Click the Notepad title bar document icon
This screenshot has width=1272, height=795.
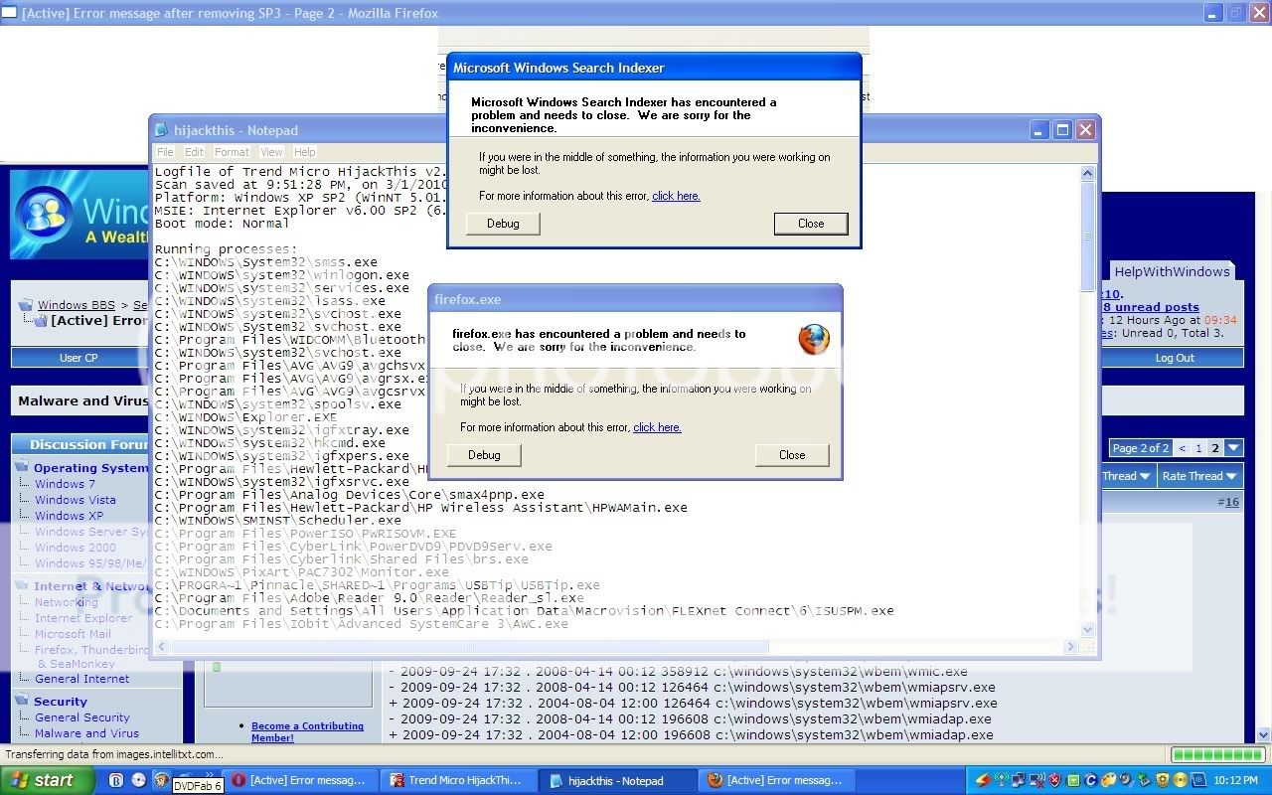coord(163,130)
